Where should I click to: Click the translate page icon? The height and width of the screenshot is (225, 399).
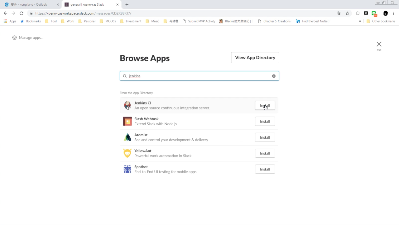(x=339, y=13)
